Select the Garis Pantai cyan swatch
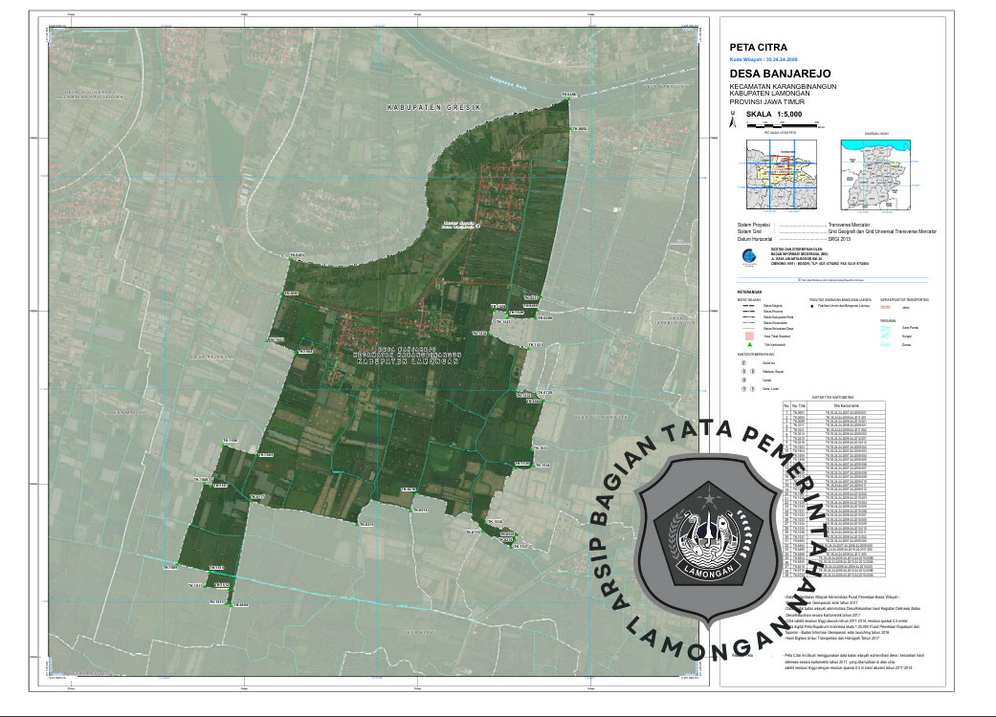Screen dimensions: 996x717 (x=885, y=330)
